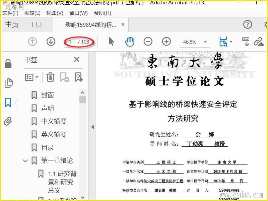This screenshot has width=268, height=201.
Task: Select the 影响159894线的桥... document tab
Action: pyautogui.click(x=90, y=25)
